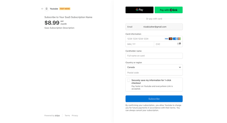The width and height of the screenshot is (227, 123).
Task: Focus the Cardholder name field
Action: tap(154, 56)
